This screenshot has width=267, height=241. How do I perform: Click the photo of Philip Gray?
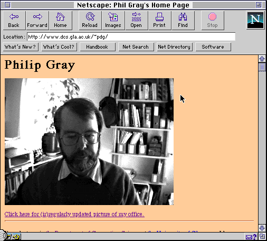click(x=89, y=142)
